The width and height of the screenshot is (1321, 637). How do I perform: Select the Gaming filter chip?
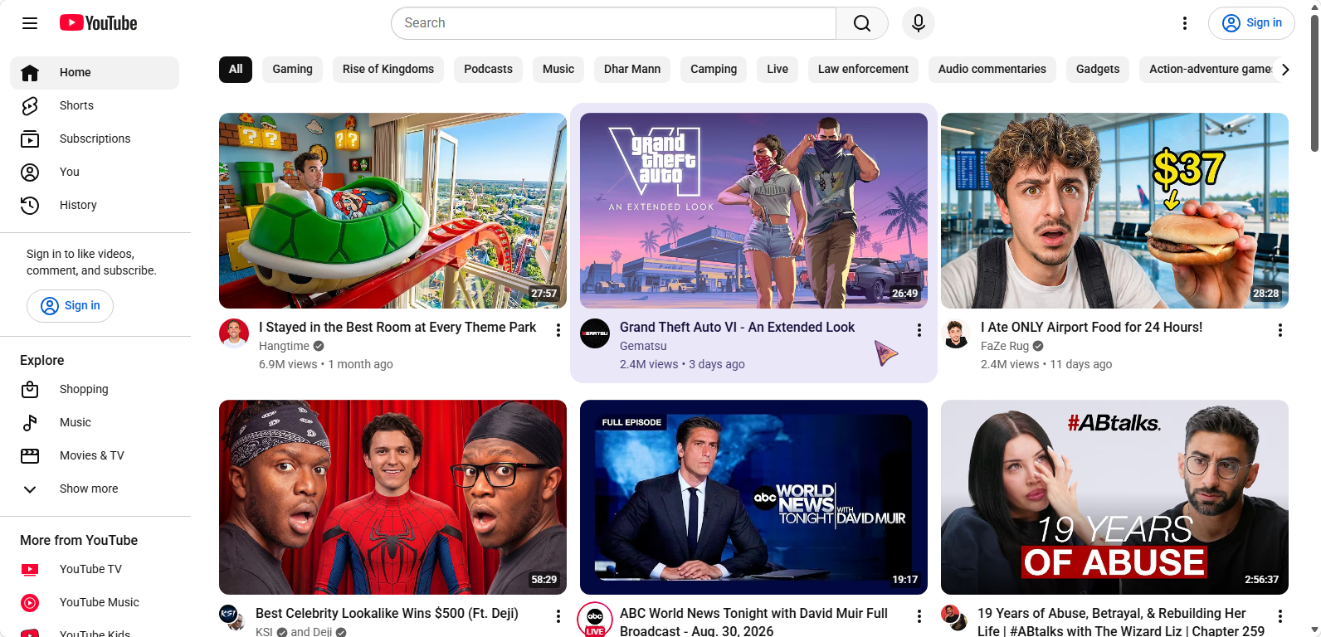click(293, 70)
